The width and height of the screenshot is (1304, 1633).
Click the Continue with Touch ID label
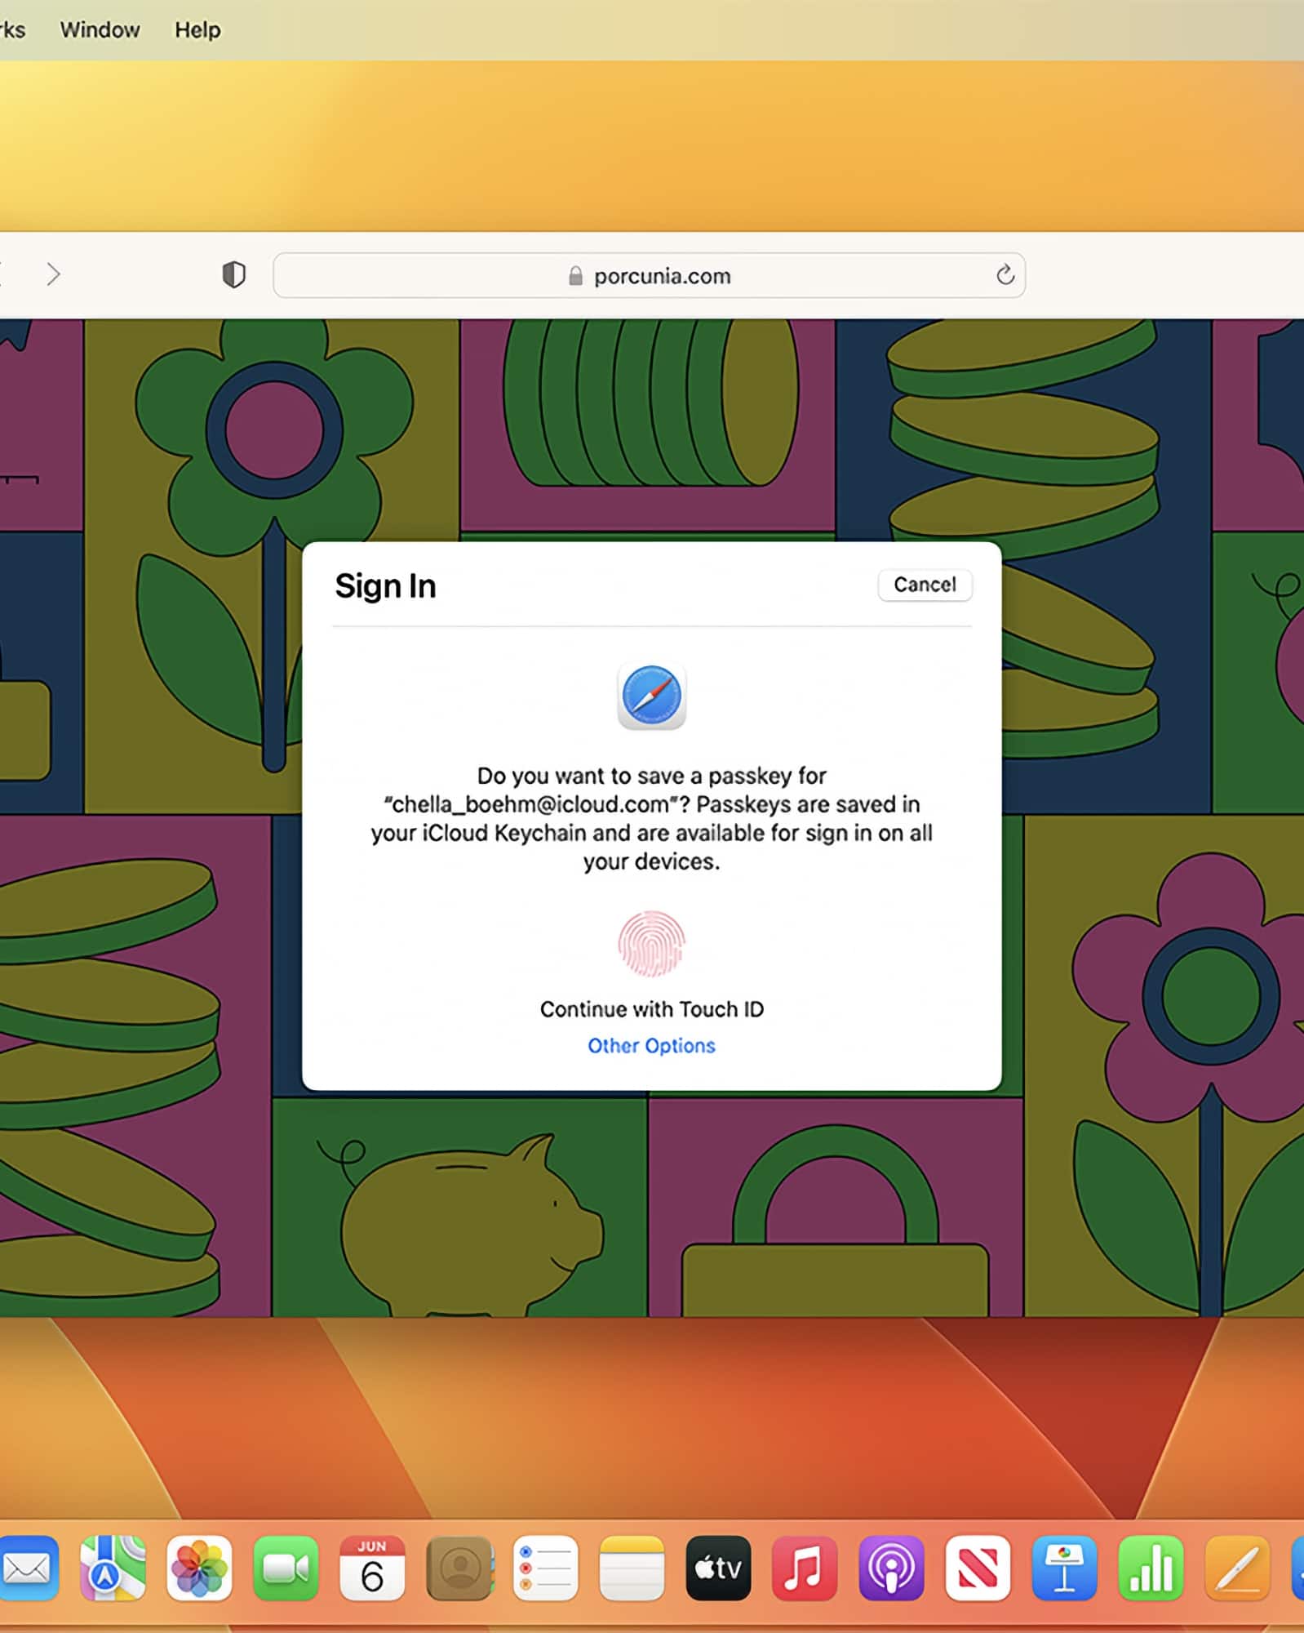651,1009
